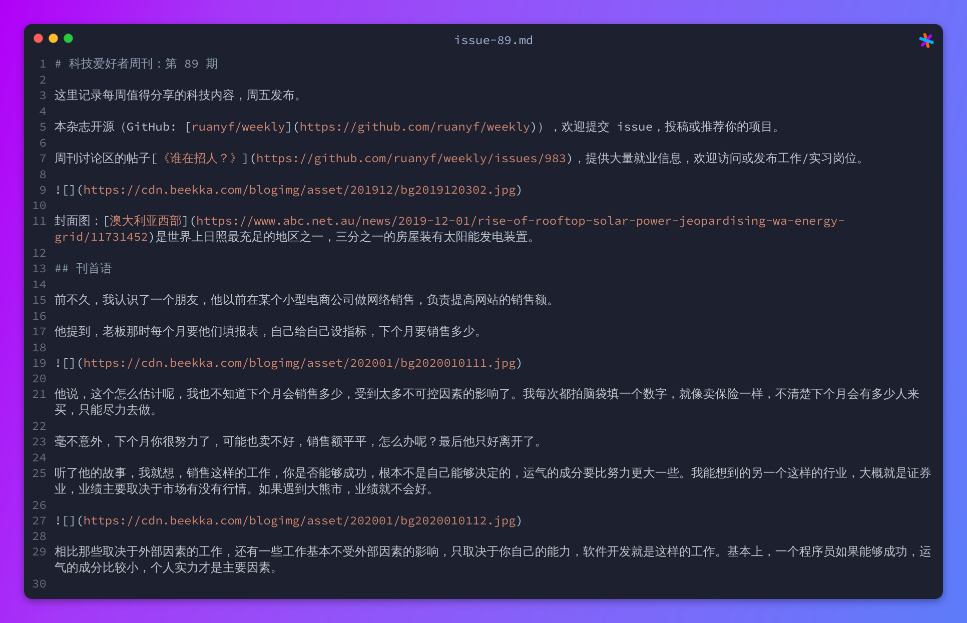This screenshot has height=623, width=967.
Task: Click the red traffic-light window button
Action: pyautogui.click(x=38, y=38)
